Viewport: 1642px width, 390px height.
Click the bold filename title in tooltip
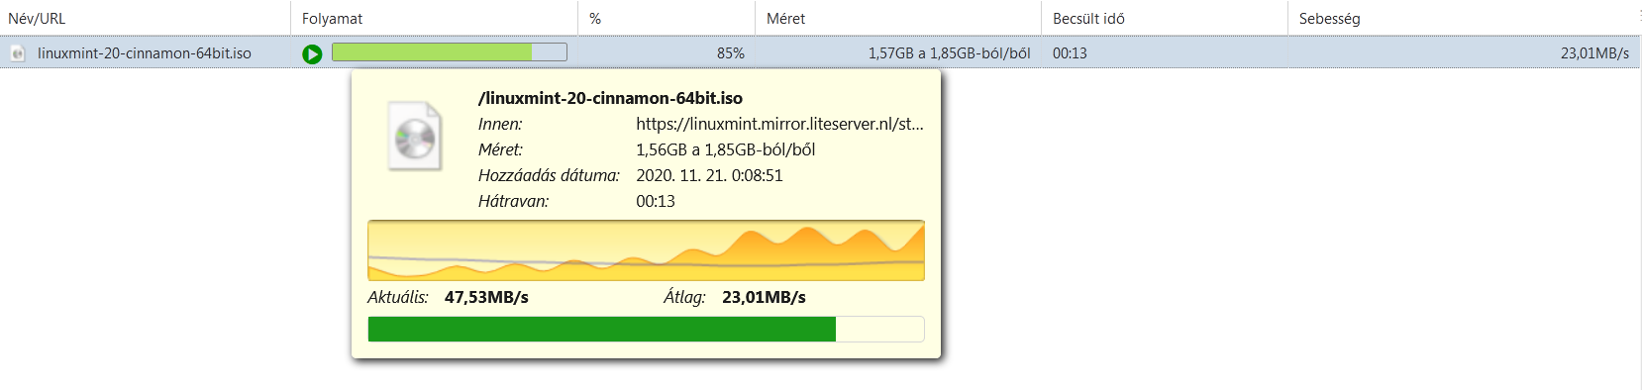tap(610, 98)
